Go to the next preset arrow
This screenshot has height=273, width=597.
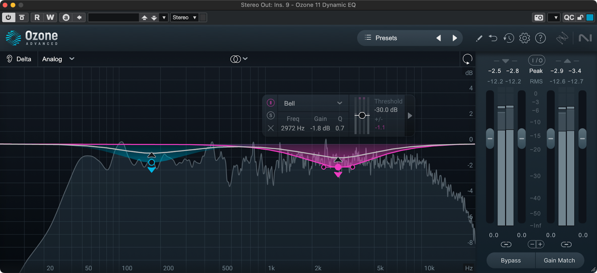coord(454,38)
